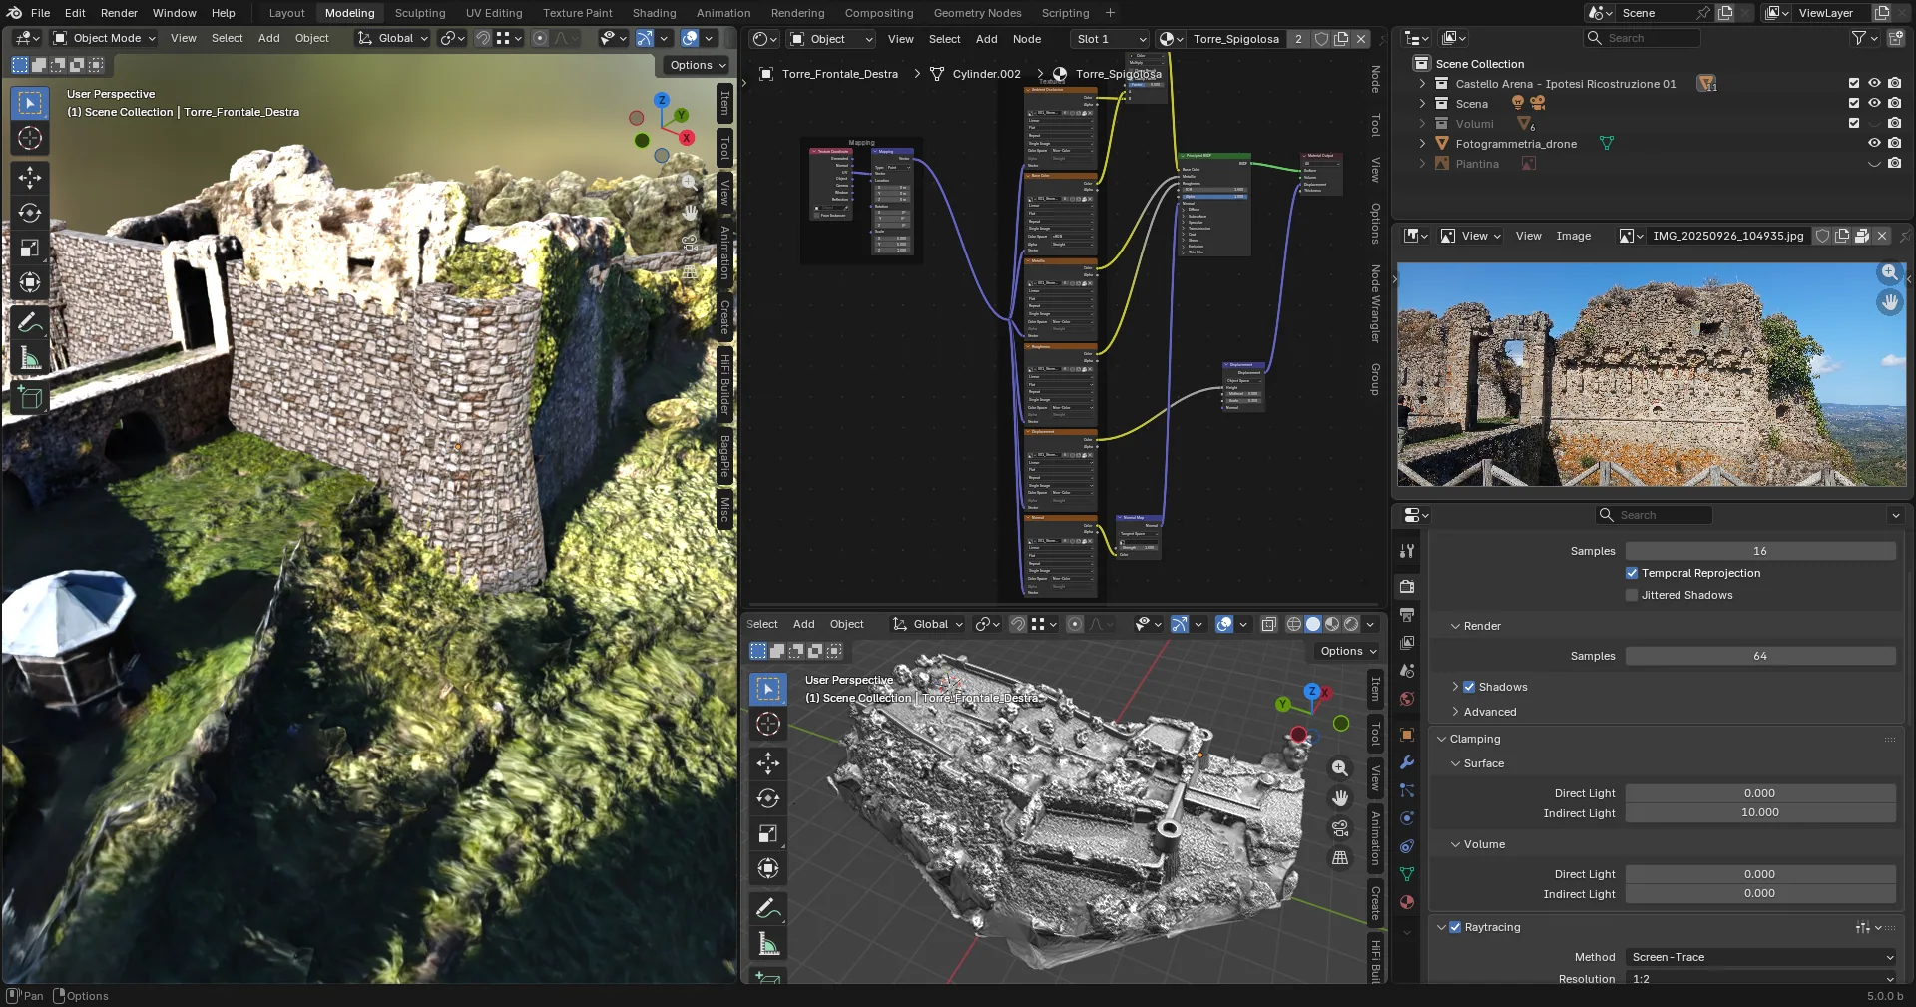The height and width of the screenshot is (1007, 1916).
Task: Expand the Advanced subpanel
Action: 1489,712
